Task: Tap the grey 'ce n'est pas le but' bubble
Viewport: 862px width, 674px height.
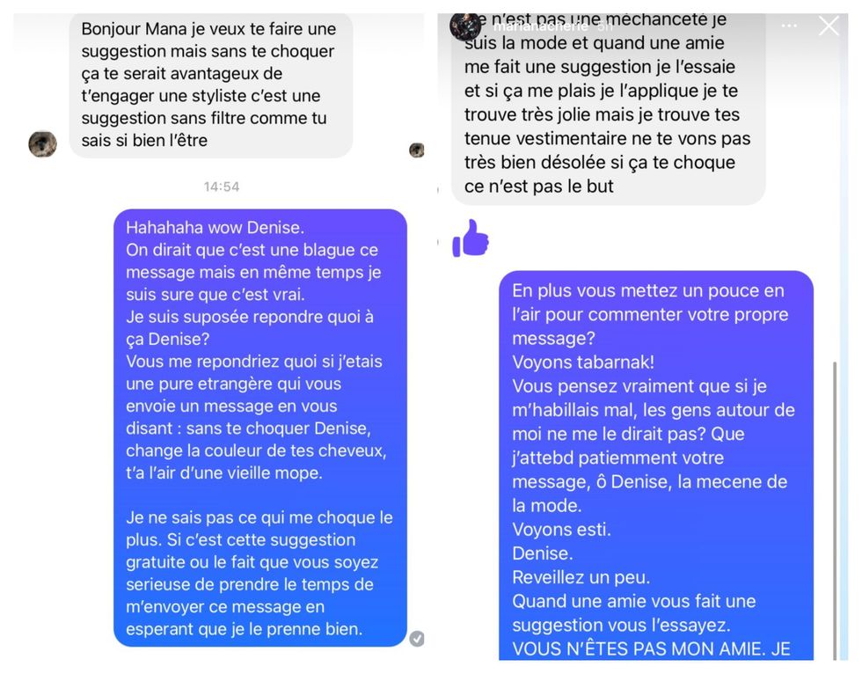Action: 608,109
